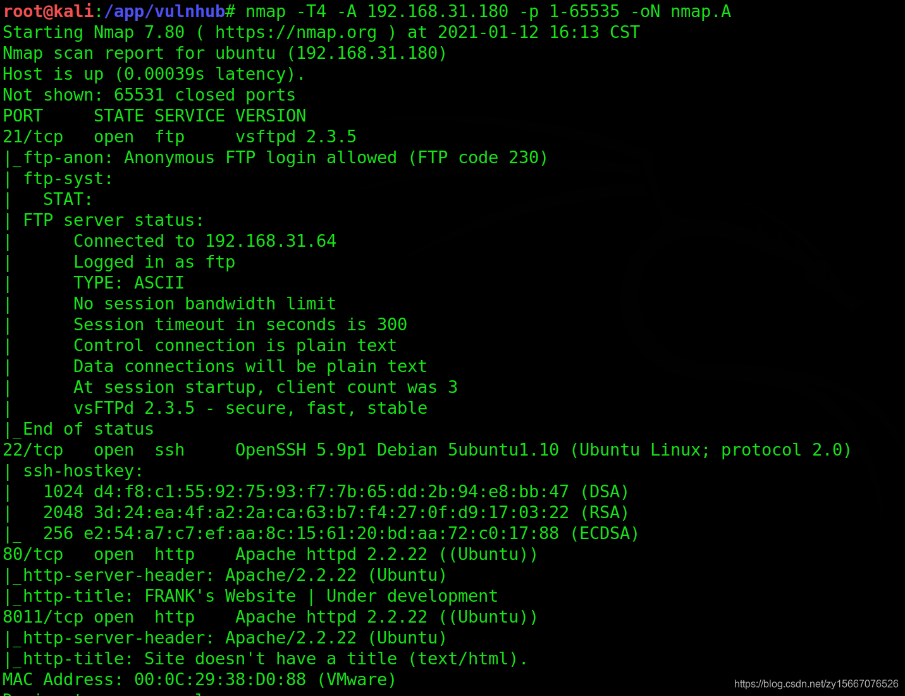This screenshot has width=905, height=696.
Task: Click the '_End of status' line
Action: [x=78, y=429]
